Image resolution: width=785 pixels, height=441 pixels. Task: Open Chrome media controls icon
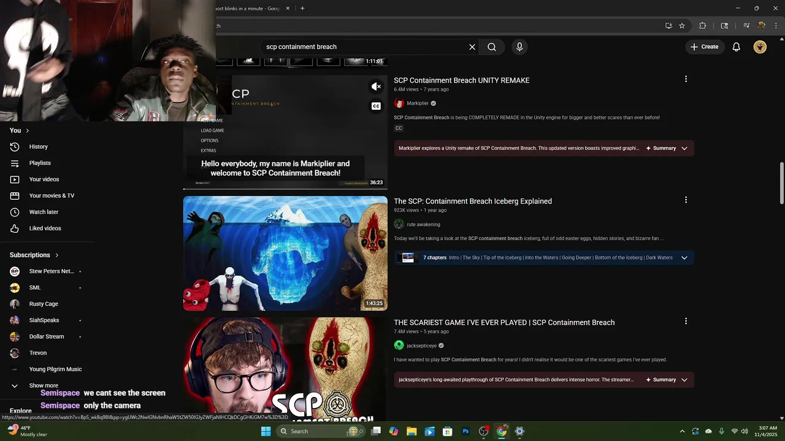coord(746,26)
